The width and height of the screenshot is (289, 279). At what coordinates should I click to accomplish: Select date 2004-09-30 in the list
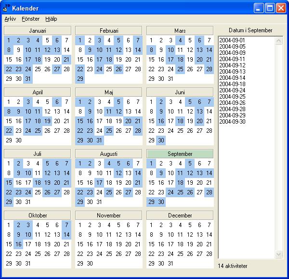click(x=232, y=122)
